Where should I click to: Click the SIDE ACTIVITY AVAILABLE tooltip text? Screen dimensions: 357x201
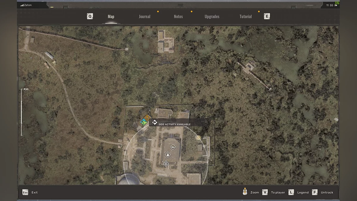point(175,124)
